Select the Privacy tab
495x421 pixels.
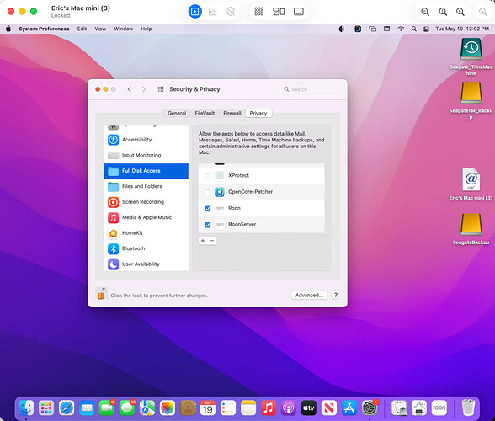pyautogui.click(x=258, y=113)
